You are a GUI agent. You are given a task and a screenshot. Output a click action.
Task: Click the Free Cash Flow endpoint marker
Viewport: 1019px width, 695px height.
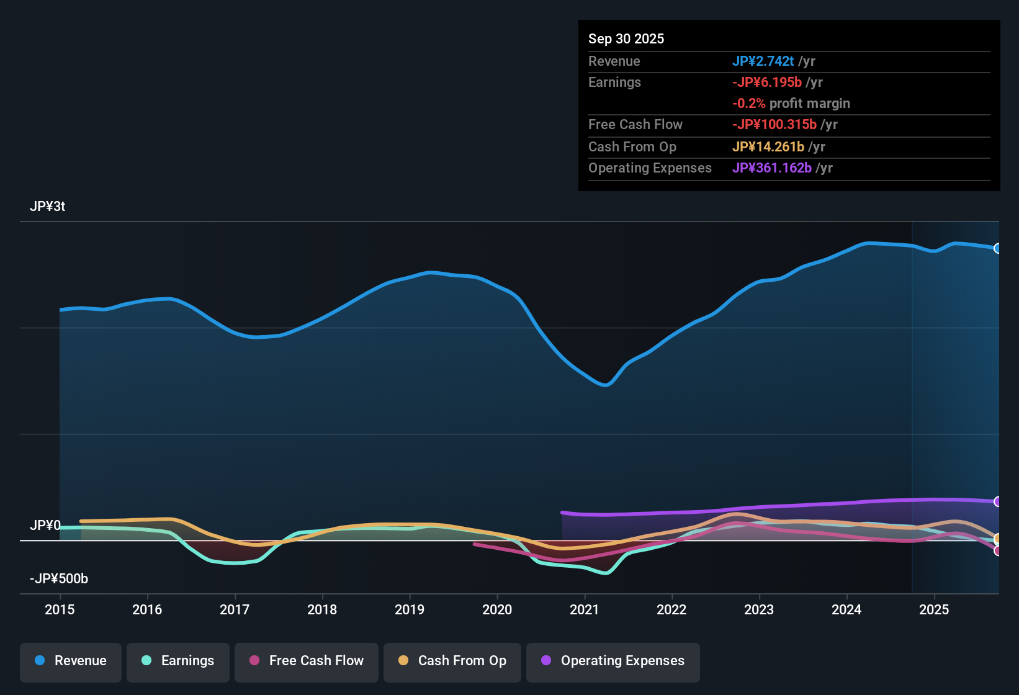click(998, 551)
